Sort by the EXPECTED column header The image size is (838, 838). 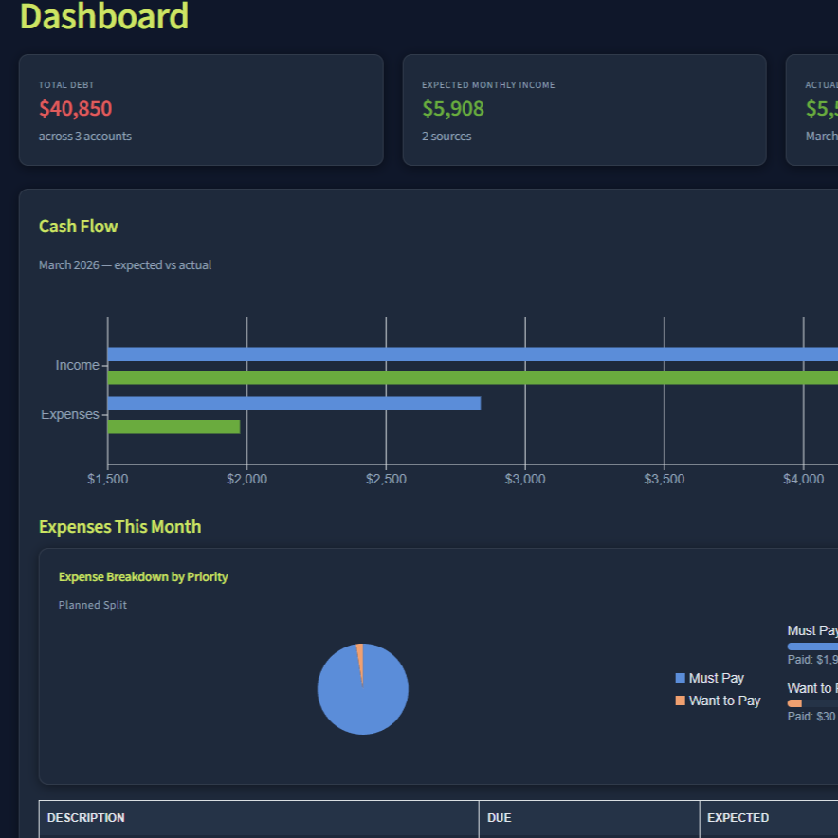coord(769,818)
